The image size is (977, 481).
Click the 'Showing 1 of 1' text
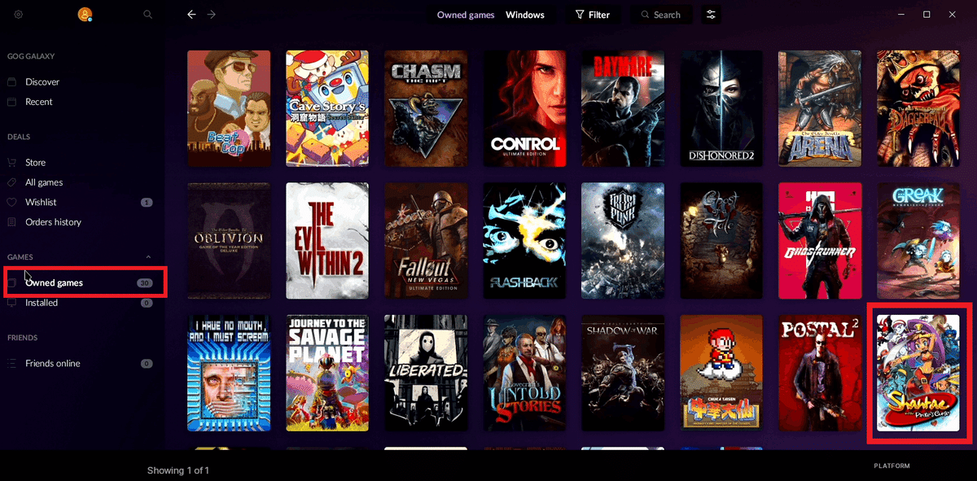178,470
